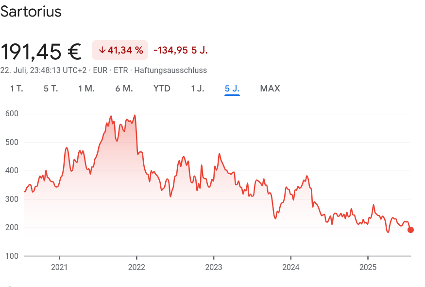
Task: Click the red down-arrow icon in change badge
Action: point(102,50)
